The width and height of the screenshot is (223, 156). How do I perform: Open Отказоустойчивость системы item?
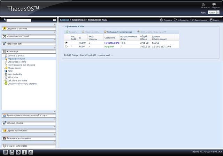tap(22, 84)
